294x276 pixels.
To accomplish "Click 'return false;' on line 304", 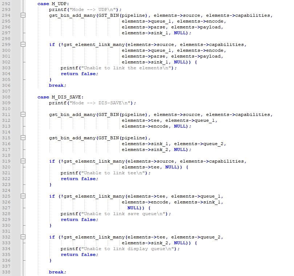I will coord(79,74).
